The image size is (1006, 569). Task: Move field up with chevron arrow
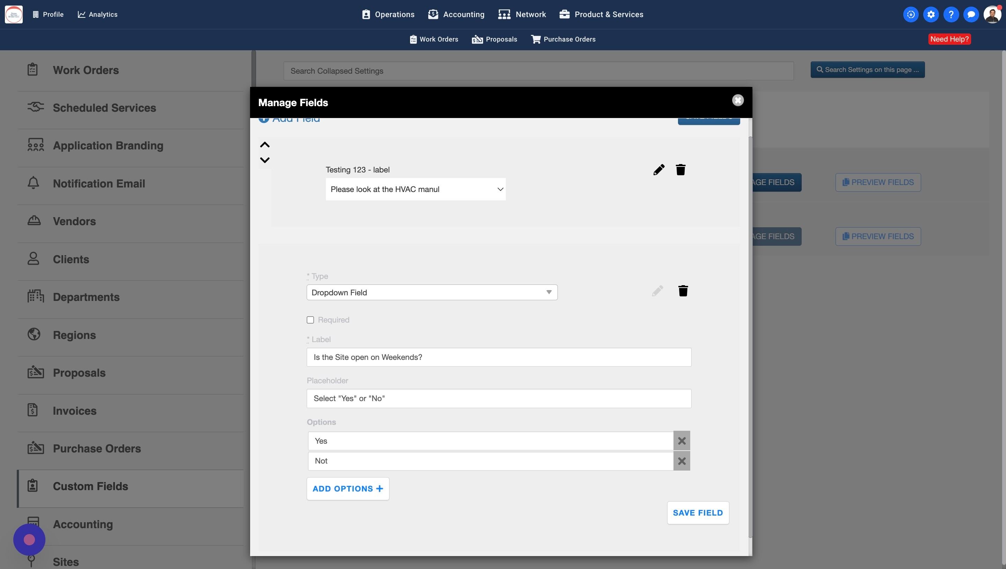(265, 145)
